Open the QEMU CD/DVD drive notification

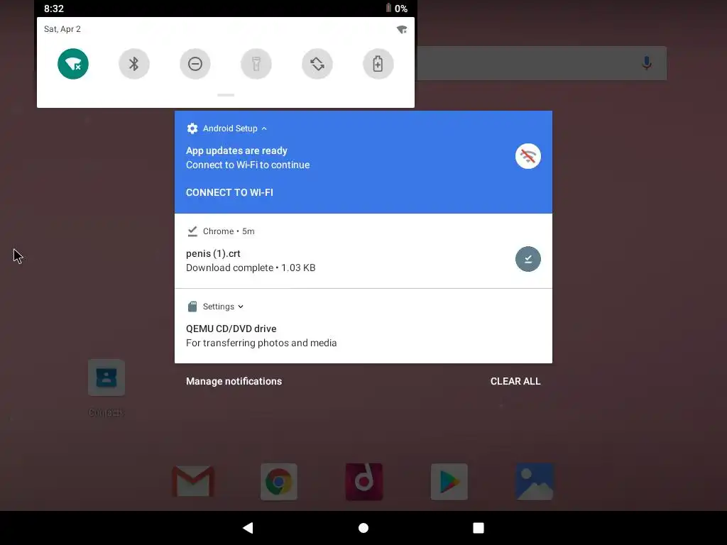click(363, 326)
